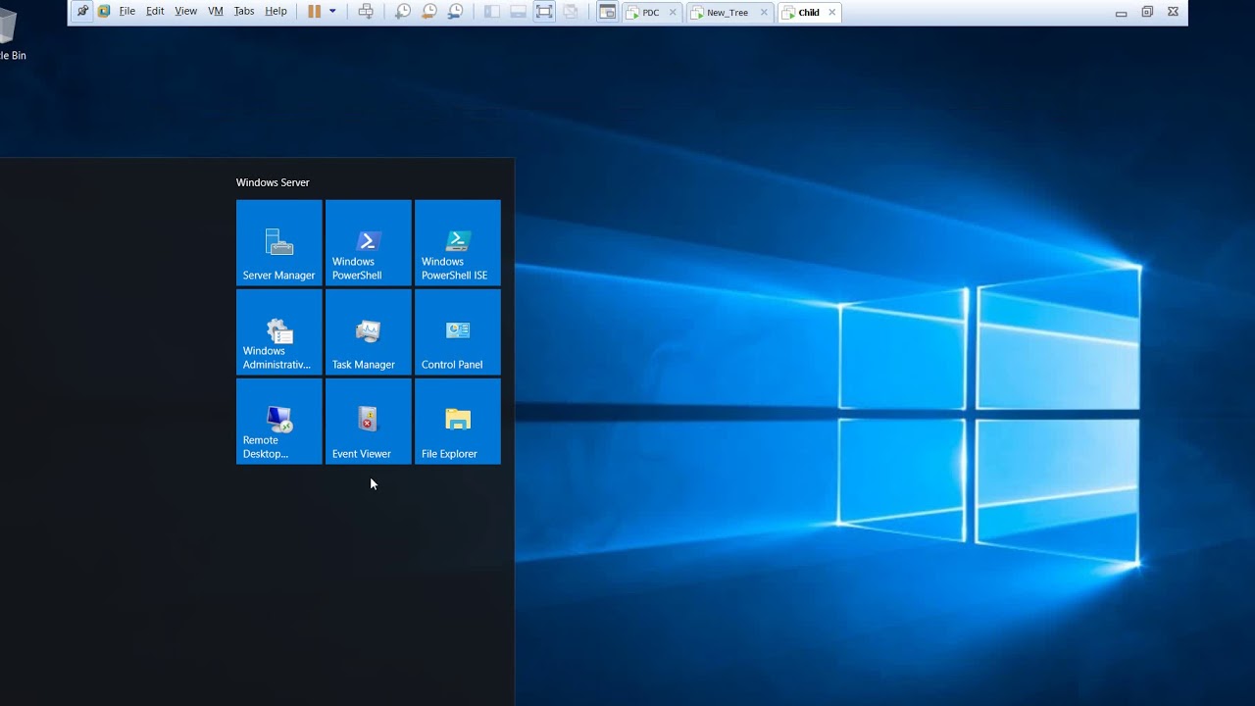Open the Event Viewer tile

click(369, 422)
